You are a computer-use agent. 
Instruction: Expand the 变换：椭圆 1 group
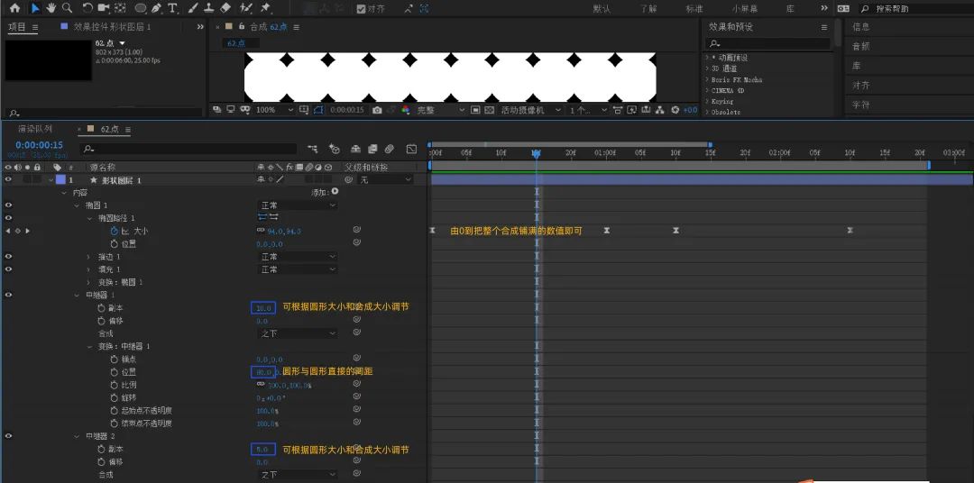90,282
